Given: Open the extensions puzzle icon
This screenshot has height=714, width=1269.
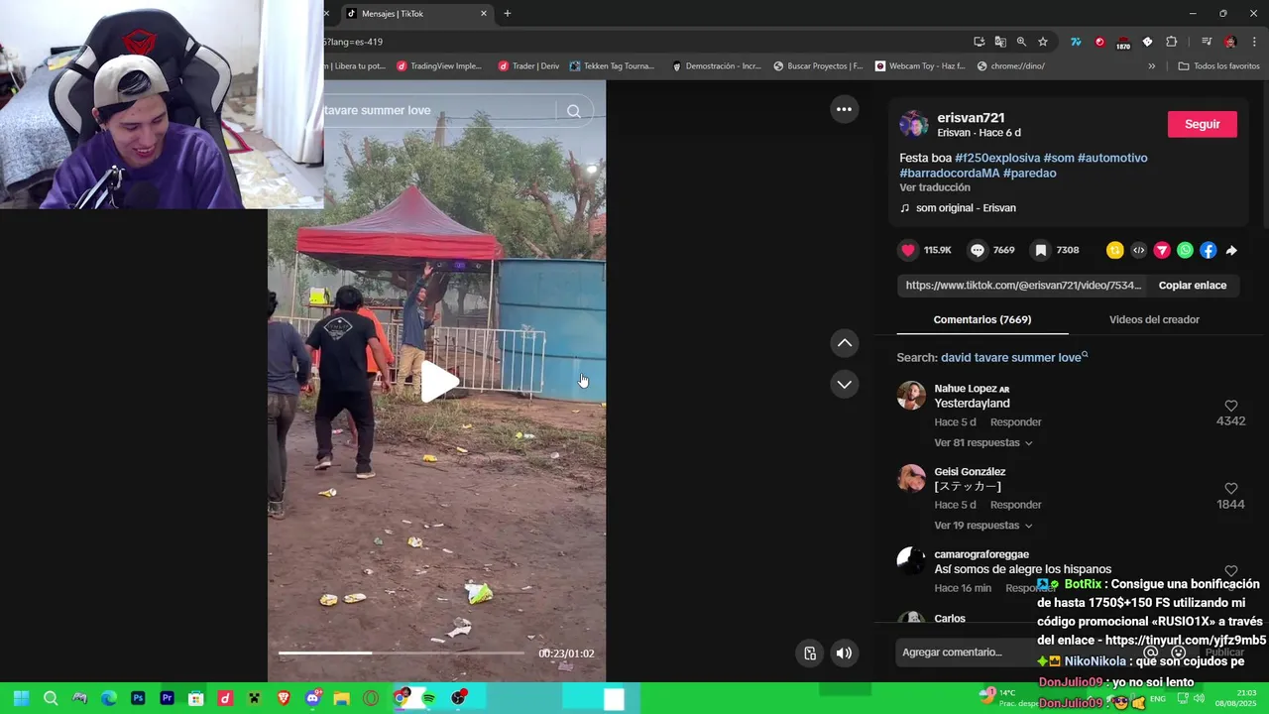Looking at the screenshot, I should (x=1172, y=42).
